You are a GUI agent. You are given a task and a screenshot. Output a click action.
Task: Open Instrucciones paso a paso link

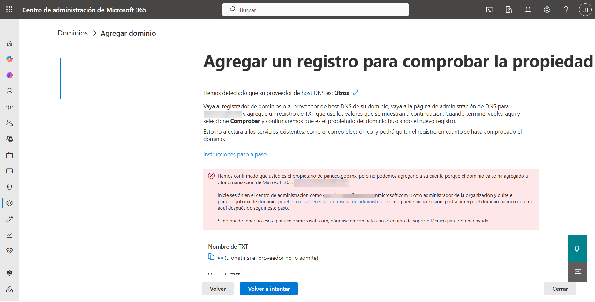235,154
